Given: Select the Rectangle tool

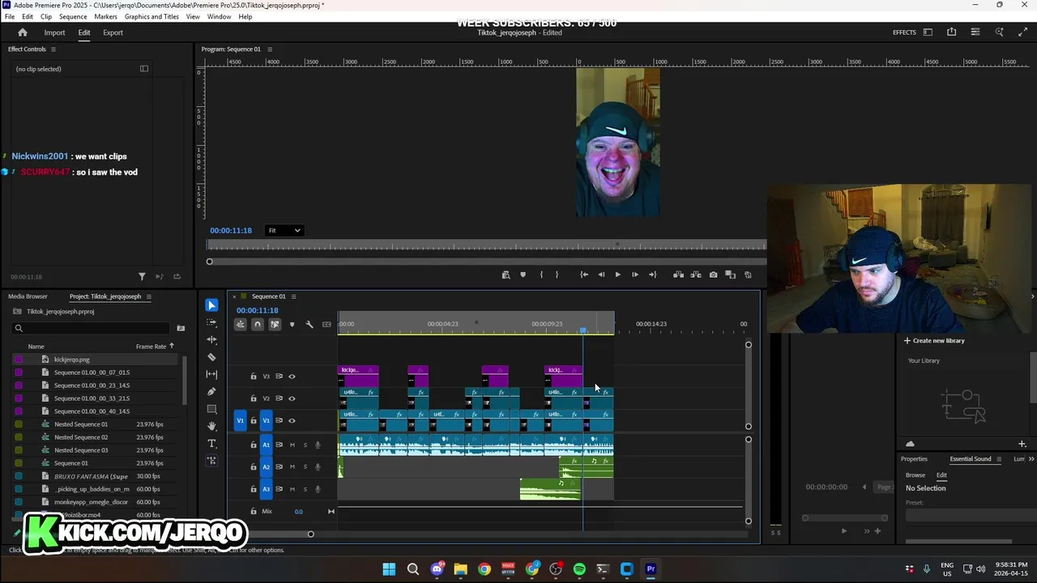Looking at the screenshot, I should (211, 409).
